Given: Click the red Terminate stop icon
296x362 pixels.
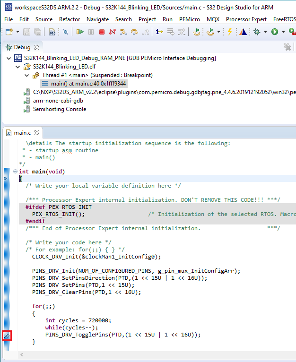Looking at the screenshot, I should click(102, 32).
